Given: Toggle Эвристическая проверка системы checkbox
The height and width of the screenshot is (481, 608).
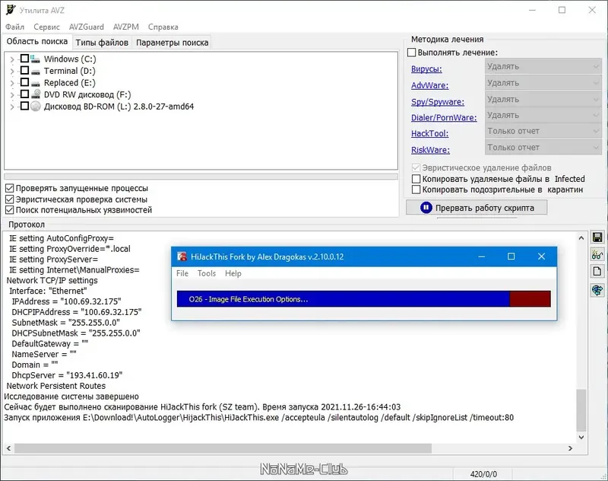Looking at the screenshot, I should (10, 199).
